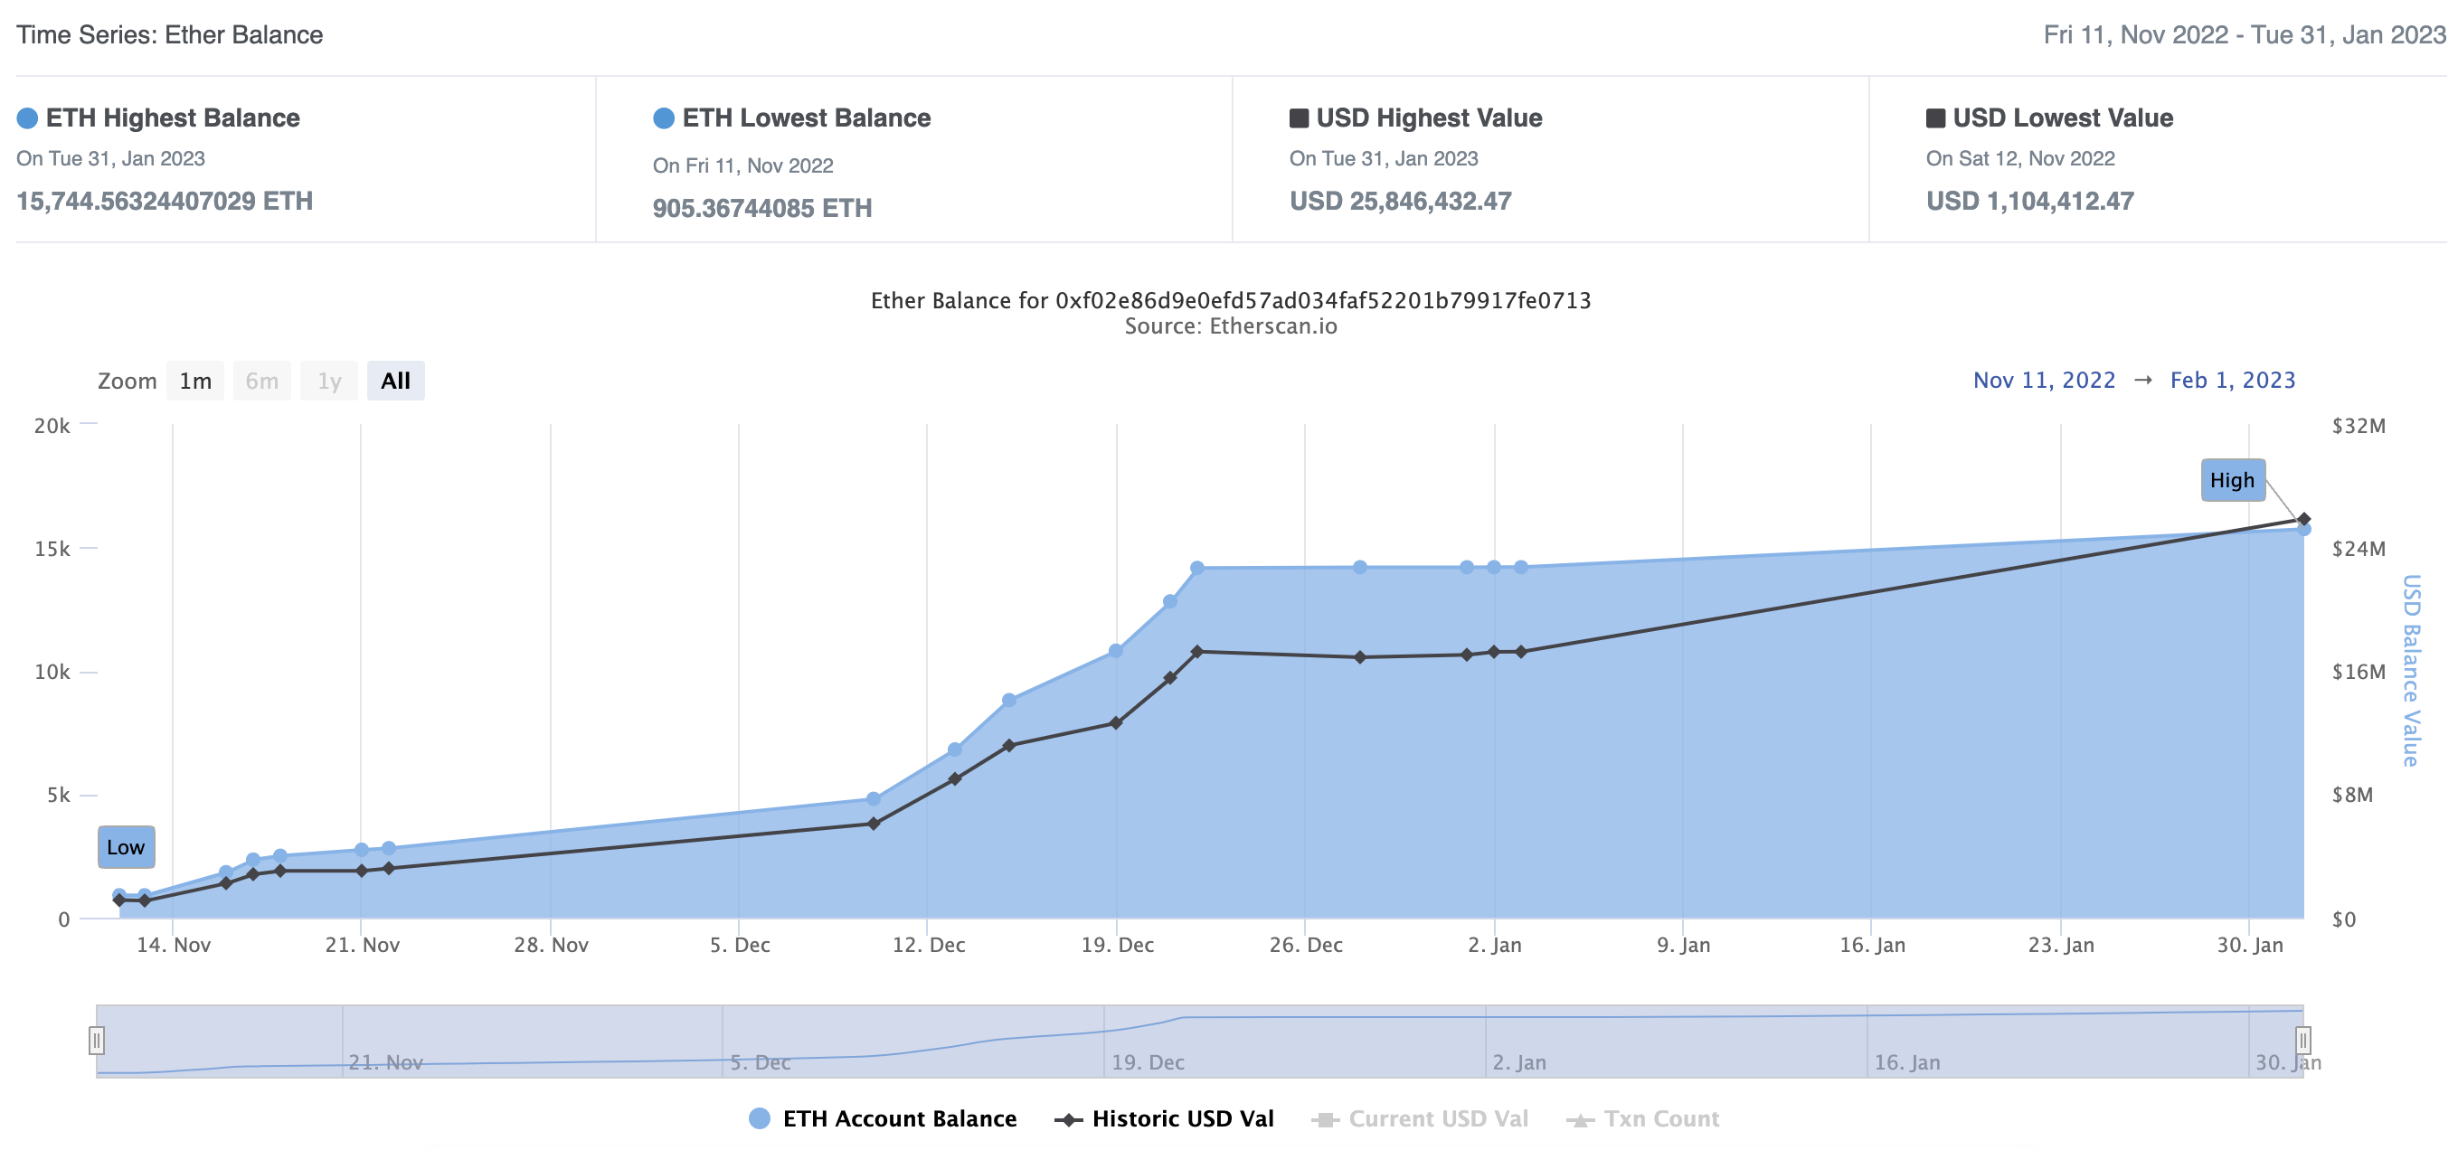The image size is (2458, 1150).
Task: Click the Nov 11, 2022 start date
Action: click(2043, 381)
